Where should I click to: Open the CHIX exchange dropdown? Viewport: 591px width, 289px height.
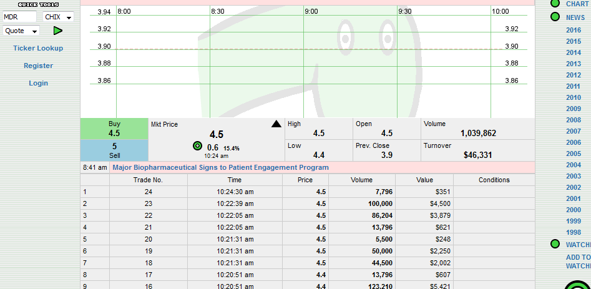pos(59,17)
